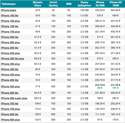Select the 504,56 € price cell
This screenshot has height=123, width=125.
click(115, 10)
